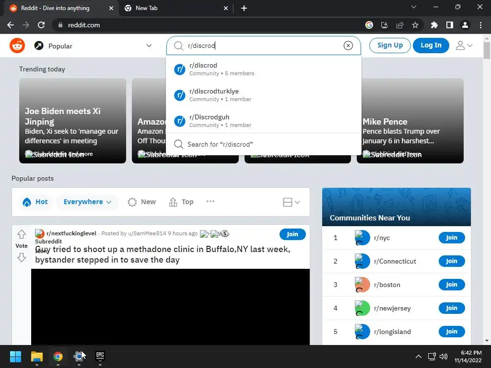Click the volume speaker tray icon

tap(444, 356)
